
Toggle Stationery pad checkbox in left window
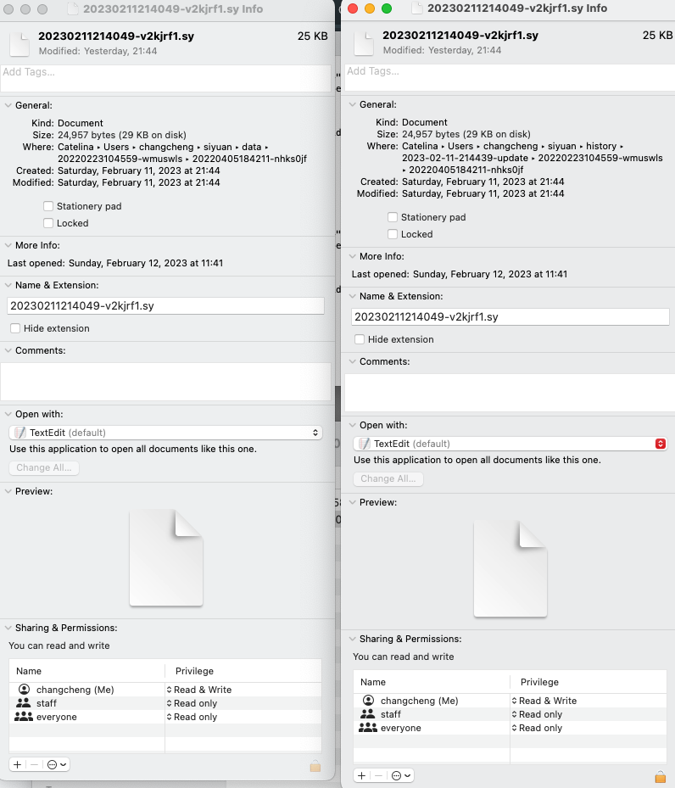tap(48, 206)
